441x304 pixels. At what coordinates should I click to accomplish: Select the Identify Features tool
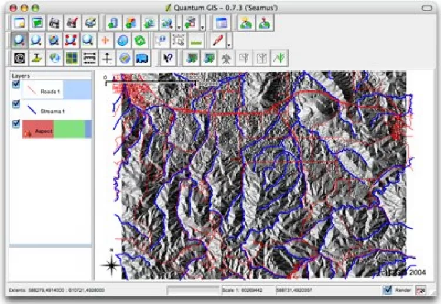tap(161, 40)
